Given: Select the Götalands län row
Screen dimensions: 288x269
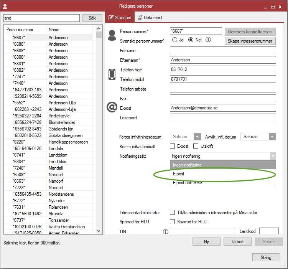Looking at the screenshot, I should 48,129.
